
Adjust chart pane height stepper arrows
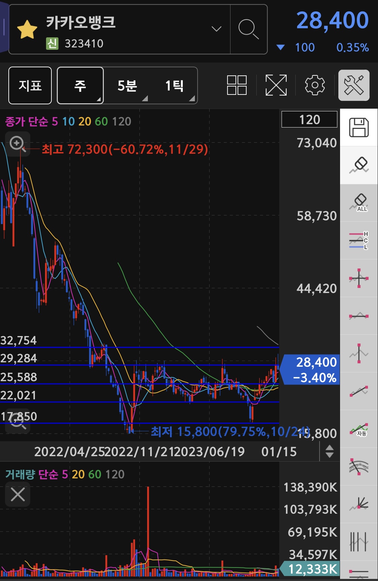click(x=330, y=451)
